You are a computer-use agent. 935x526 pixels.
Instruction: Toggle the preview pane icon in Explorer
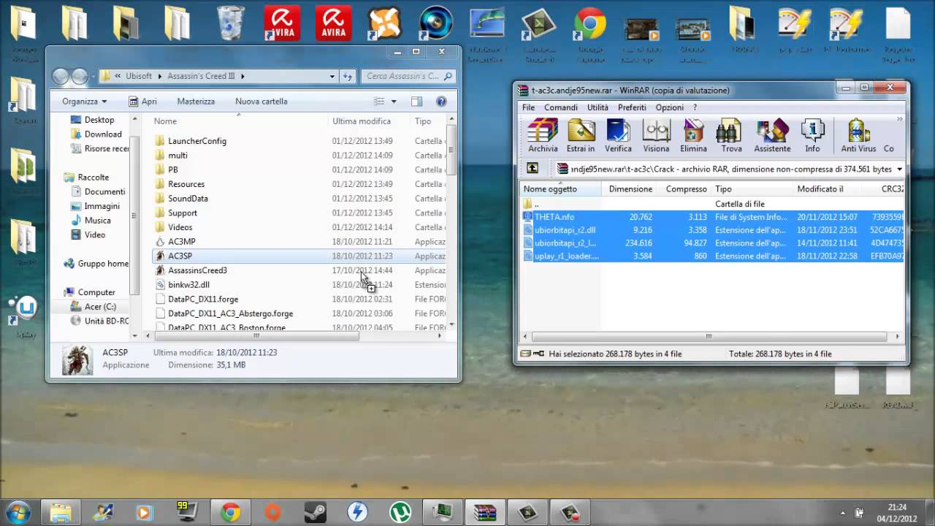(416, 102)
